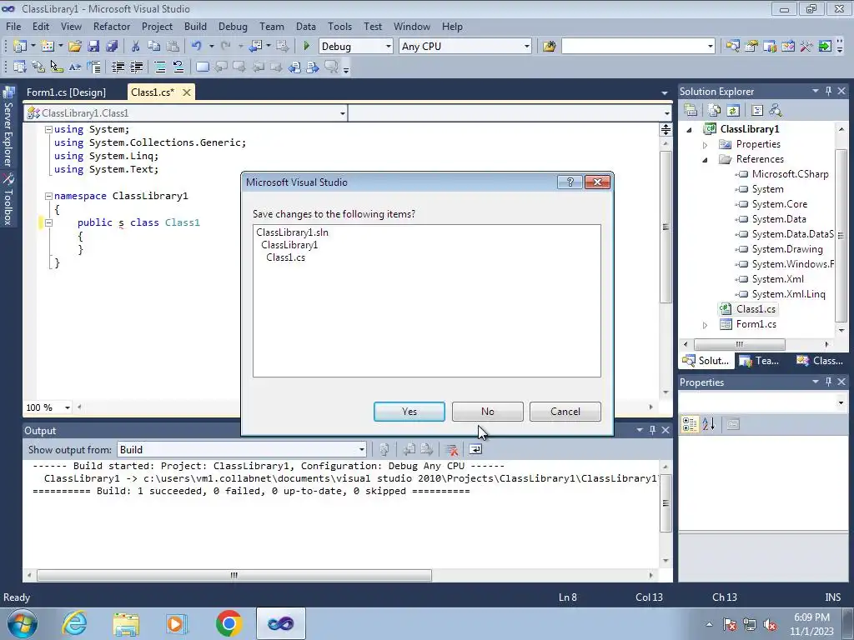Open Internet Explorer from the taskbar
Viewport: 854px width, 640px height.
tap(74, 623)
